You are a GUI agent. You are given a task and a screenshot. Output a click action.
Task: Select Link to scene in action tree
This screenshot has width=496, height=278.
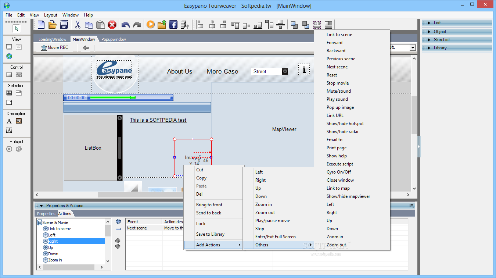click(60, 229)
